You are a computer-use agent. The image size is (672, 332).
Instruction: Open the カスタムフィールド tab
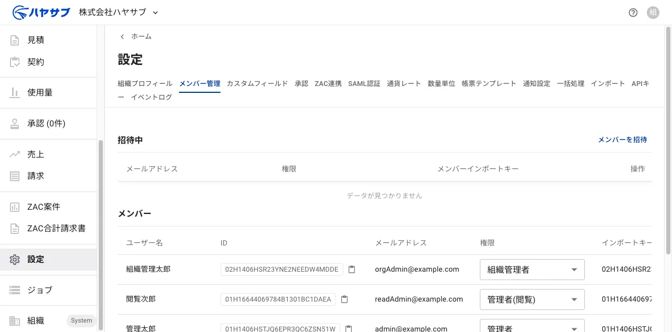pos(257,83)
